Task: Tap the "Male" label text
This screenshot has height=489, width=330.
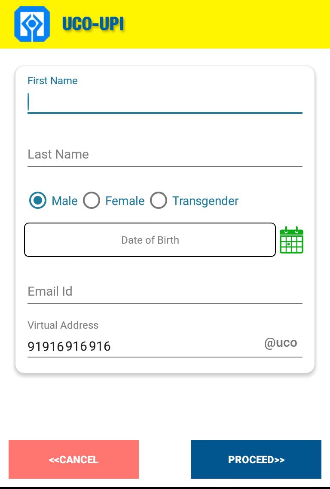Action: 64,201
